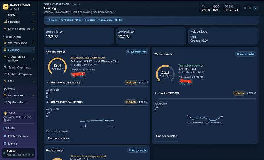The width and height of the screenshot is (264, 160).
Task: Open E-Mobilität & Wallbox via car icon
Action: pos(5,57)
